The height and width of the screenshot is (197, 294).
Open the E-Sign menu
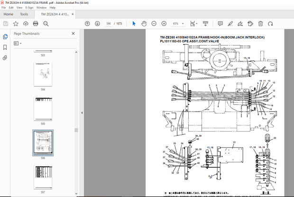tap(29, 8)
